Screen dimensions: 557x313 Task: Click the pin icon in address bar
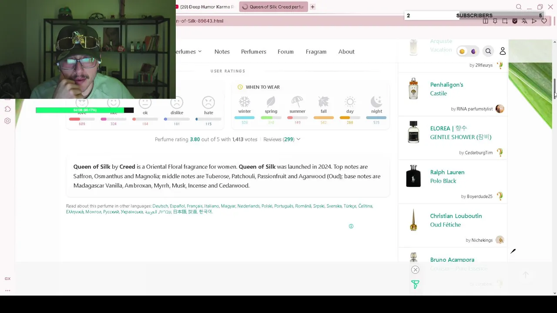(x=495, y=21)
